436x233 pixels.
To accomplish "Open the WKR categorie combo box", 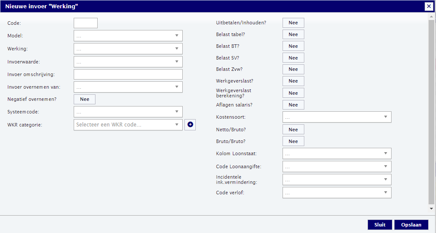I will (128, 125).
